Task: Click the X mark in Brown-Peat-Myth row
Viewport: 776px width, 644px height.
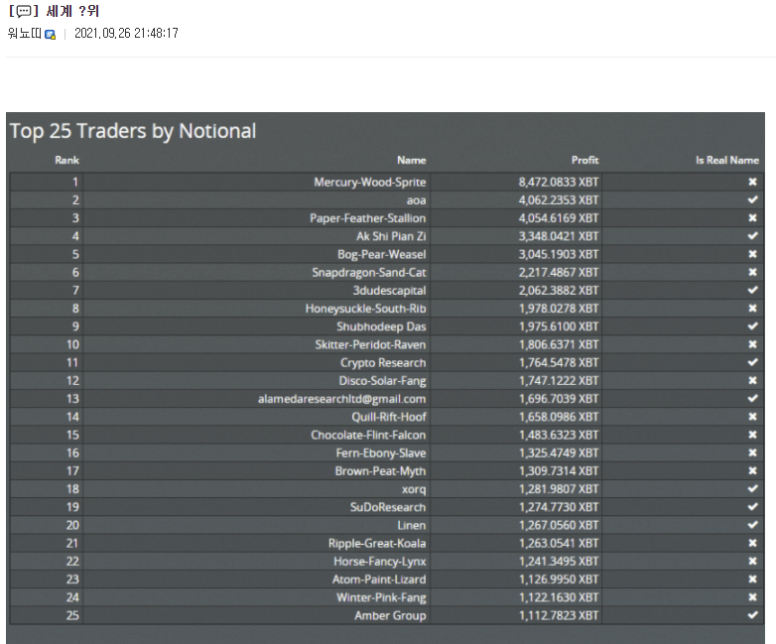Action: click(x=752, y=470)
